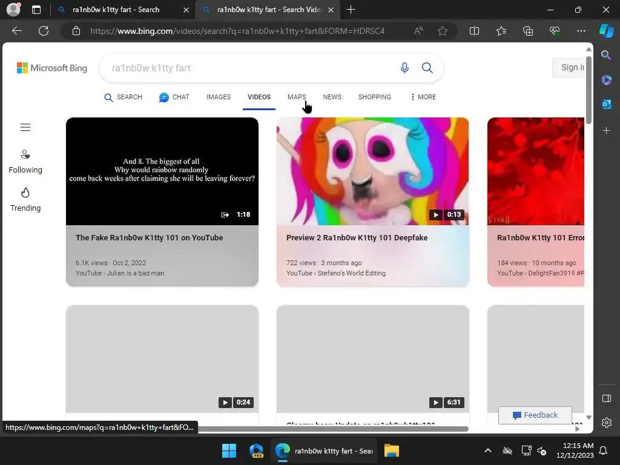Screen dimensions: 620x465
Task: Click the Feedback button
Action: point(535,415)
